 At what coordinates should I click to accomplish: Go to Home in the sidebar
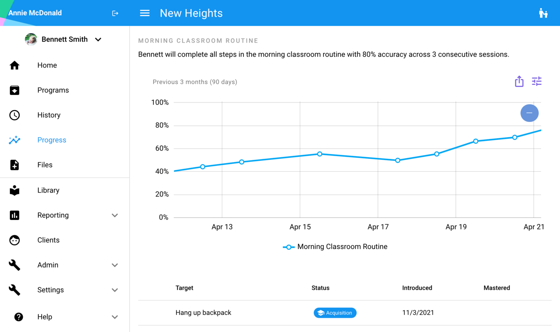(x=47, y=65)
